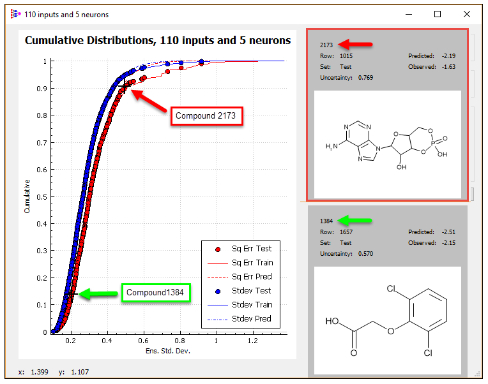Click the Predicted -2.51 value
This screenshot has width=488, height=384.
coord(448,232)
